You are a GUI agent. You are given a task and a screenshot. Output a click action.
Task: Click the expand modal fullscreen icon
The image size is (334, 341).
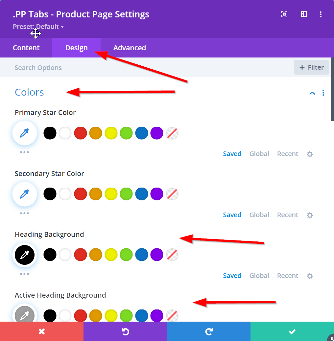coord(284,14)
